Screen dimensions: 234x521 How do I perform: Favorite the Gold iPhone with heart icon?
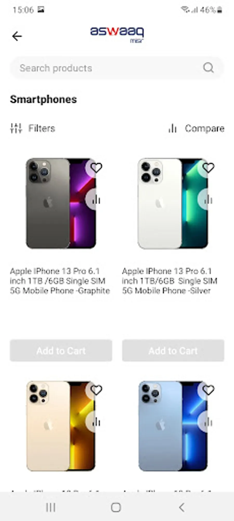point(96,390)
